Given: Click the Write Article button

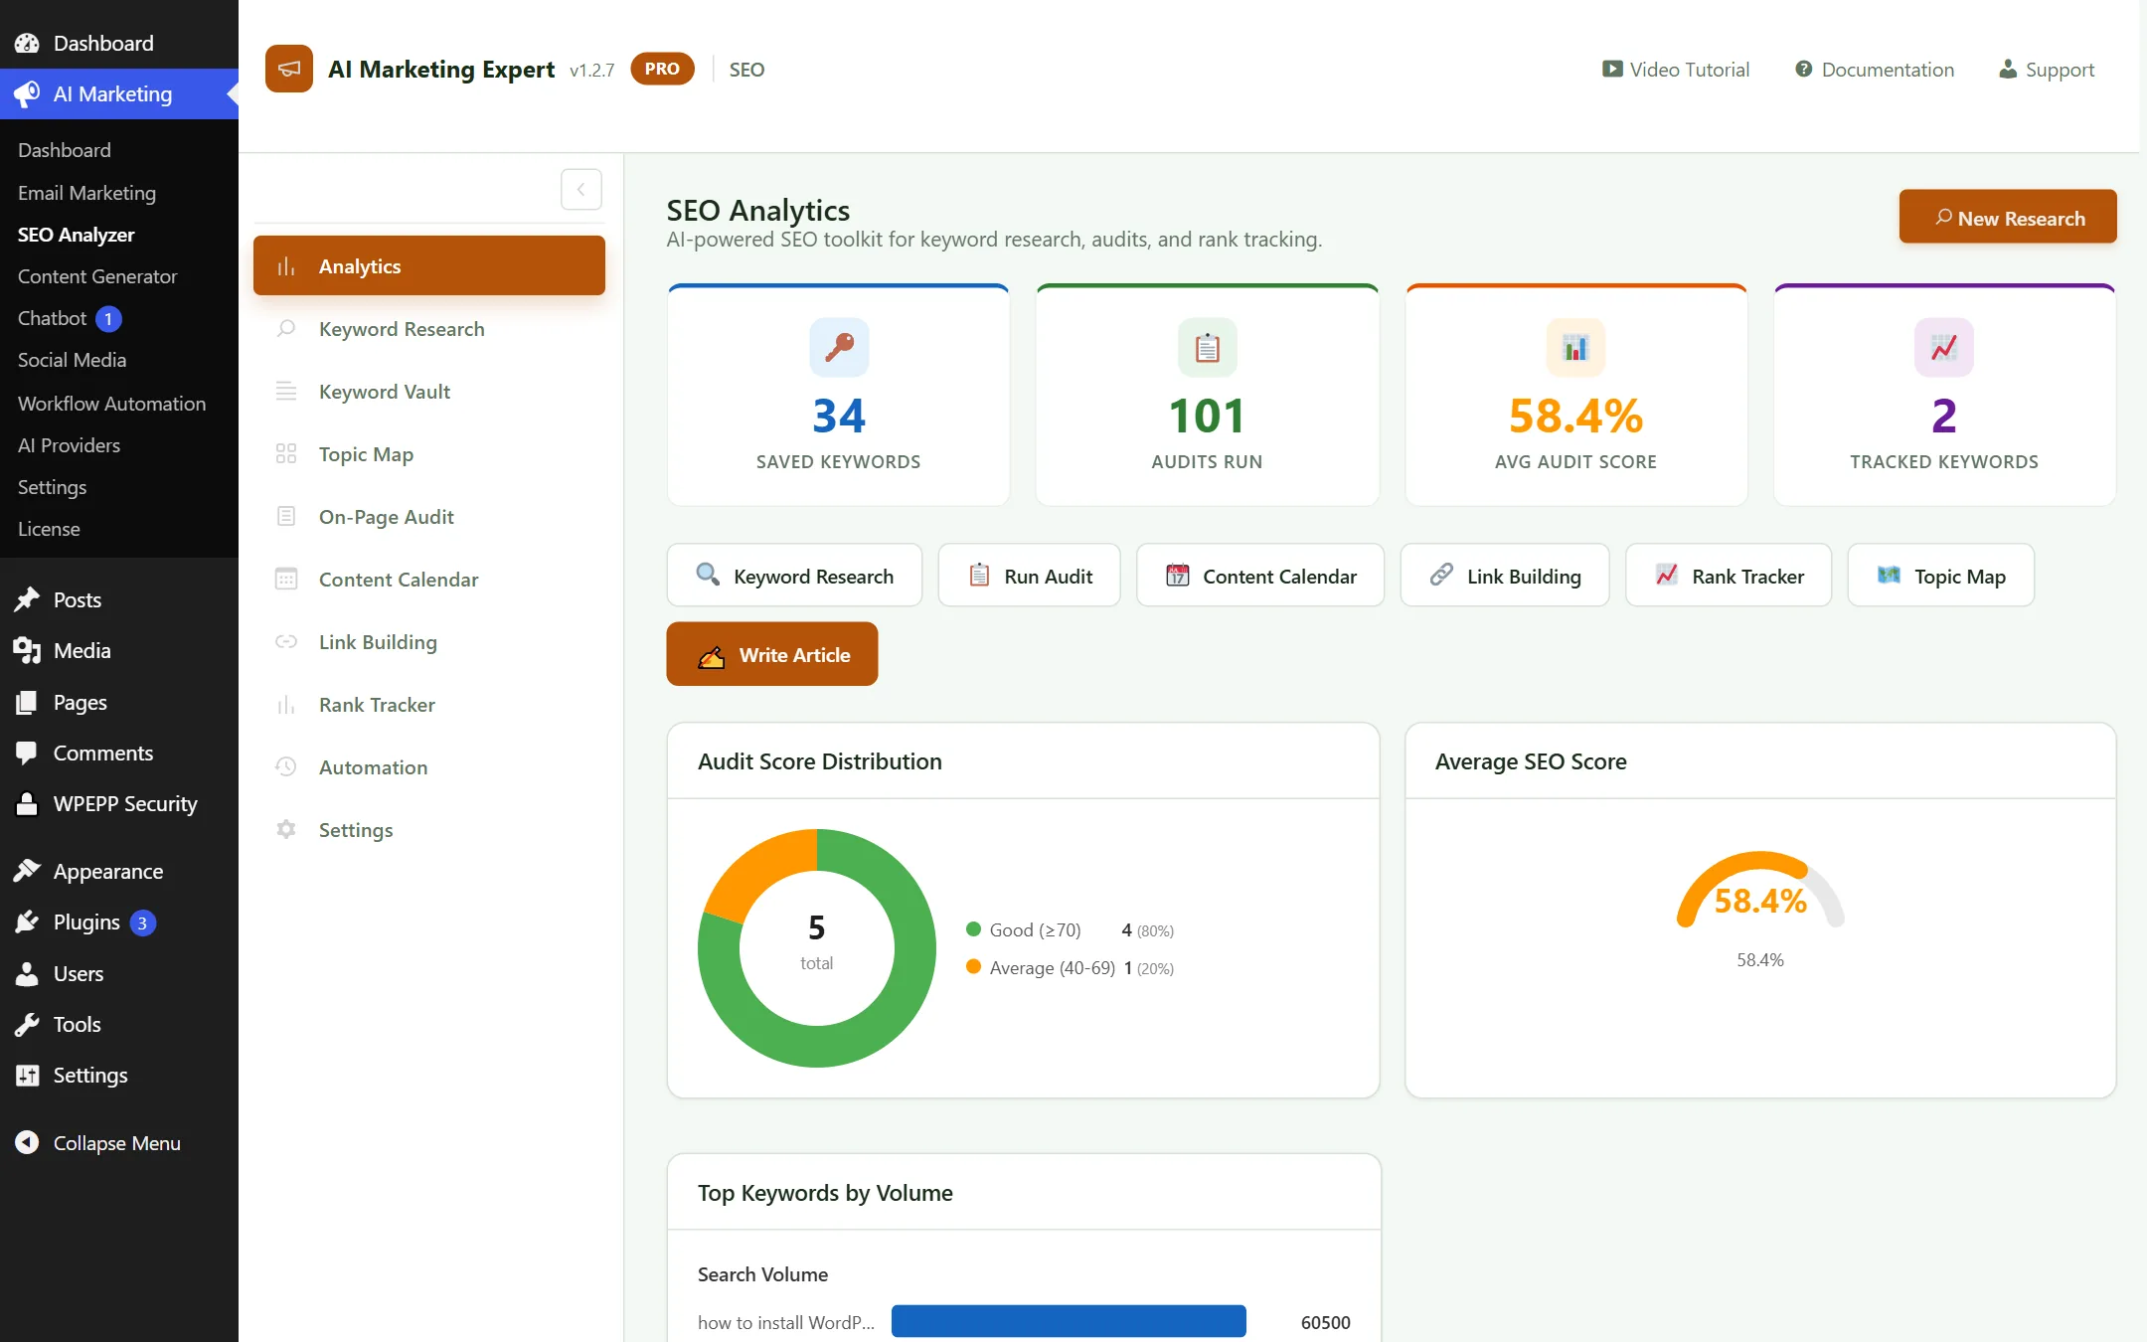Looking at the screenshot, I should pos(772,654).
